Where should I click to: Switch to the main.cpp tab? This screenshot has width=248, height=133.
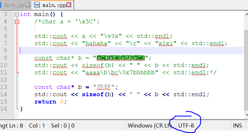tap(54, 5)
